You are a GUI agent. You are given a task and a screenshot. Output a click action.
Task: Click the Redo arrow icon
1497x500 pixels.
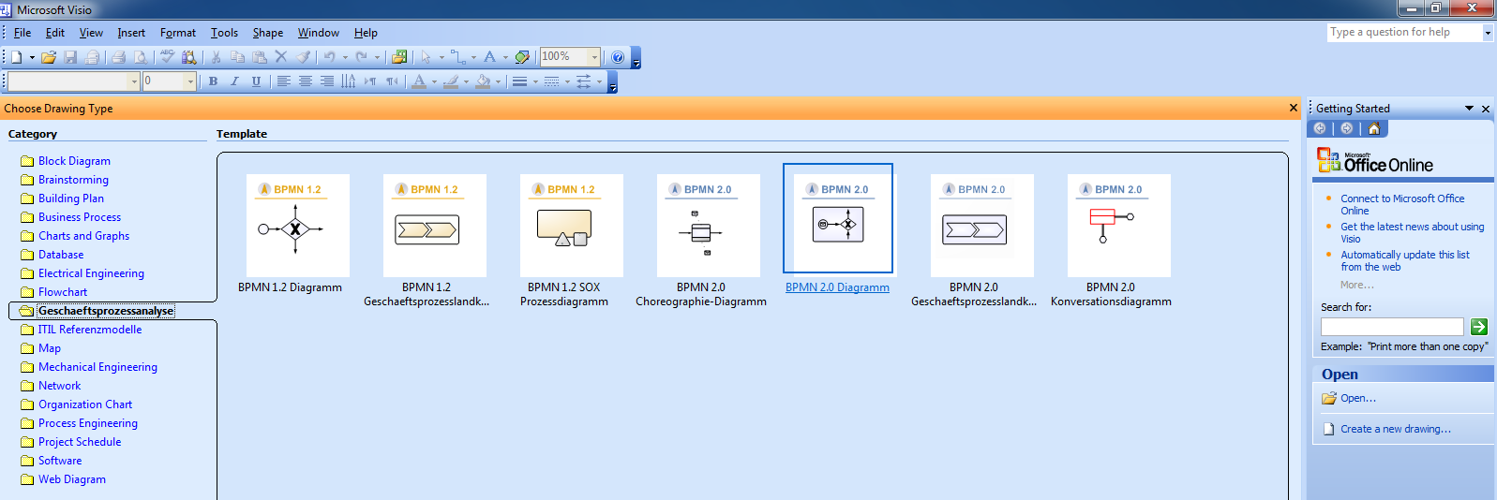pos(361,57)
